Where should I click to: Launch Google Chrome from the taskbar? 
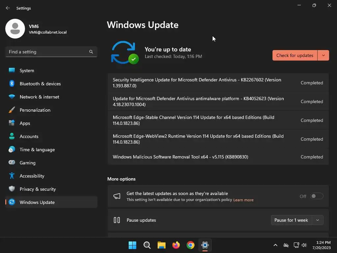pos(191,245)
